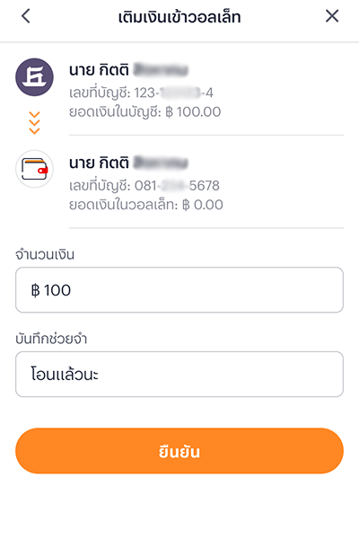
Task: Select the destination wallet name นาย กิตติ
Action: (x=99, y=163)
